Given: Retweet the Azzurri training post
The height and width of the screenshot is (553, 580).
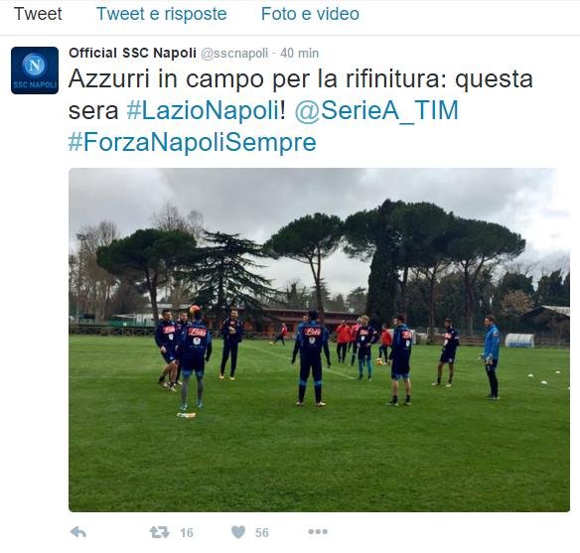Looking at the screenshot, I should tap(160, 532).
